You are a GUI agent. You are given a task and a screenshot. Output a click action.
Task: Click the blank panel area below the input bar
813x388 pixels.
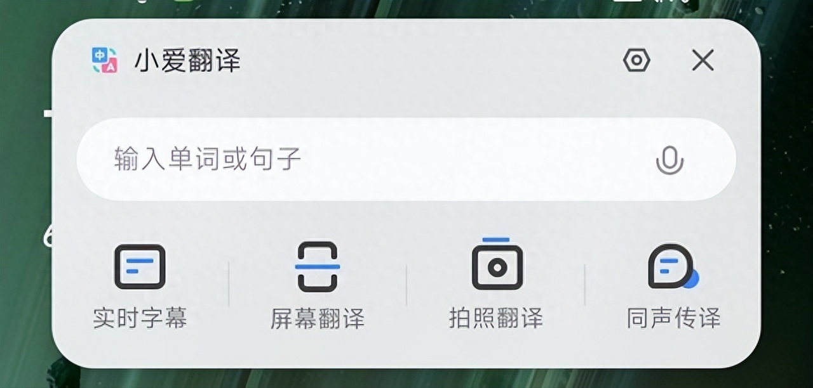pyautogui.click(x=406, y=219)
